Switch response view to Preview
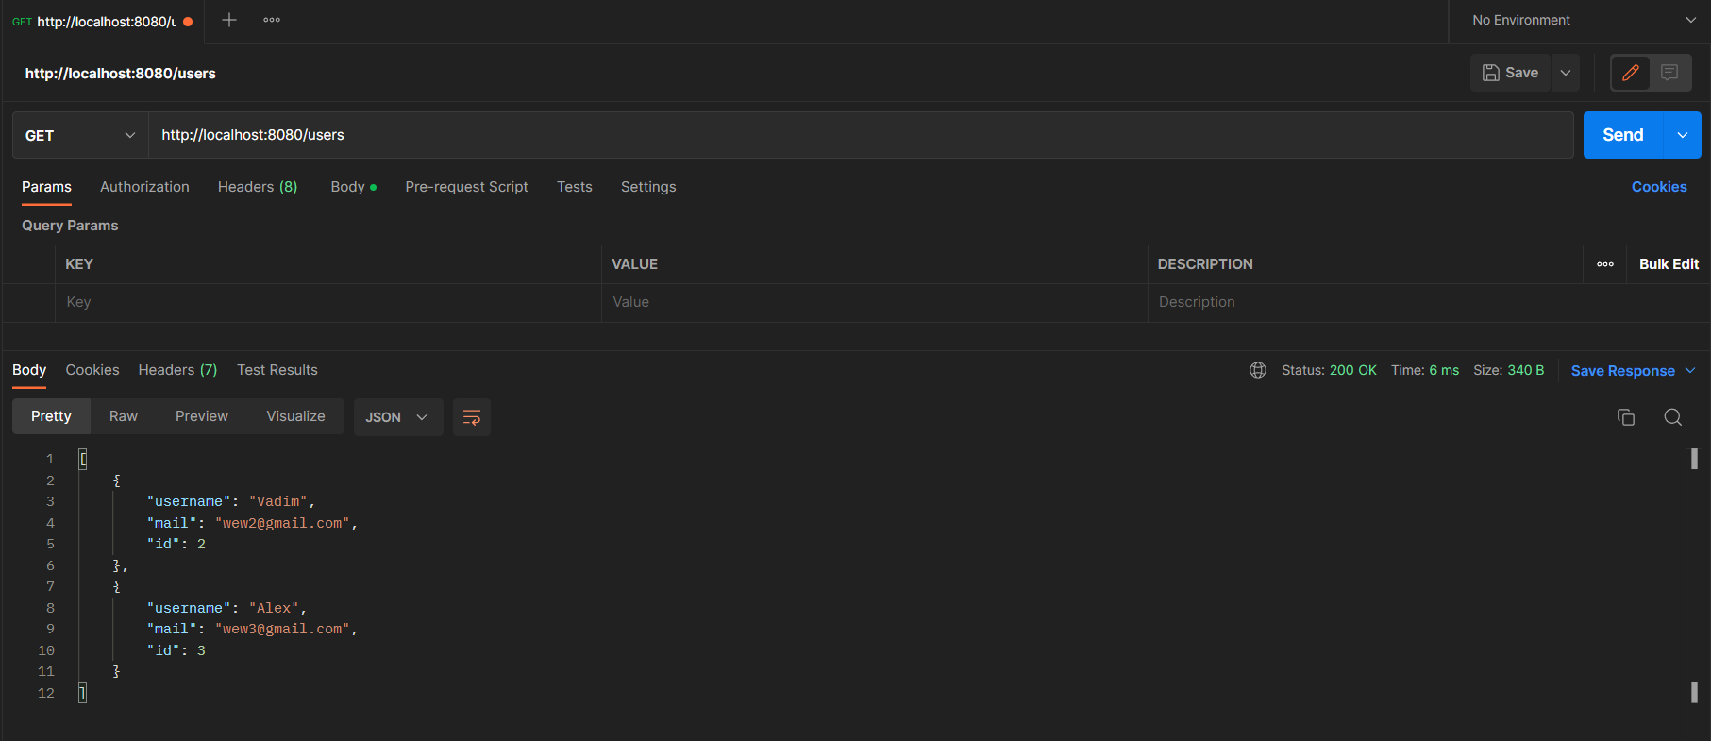 pos(201,416)
